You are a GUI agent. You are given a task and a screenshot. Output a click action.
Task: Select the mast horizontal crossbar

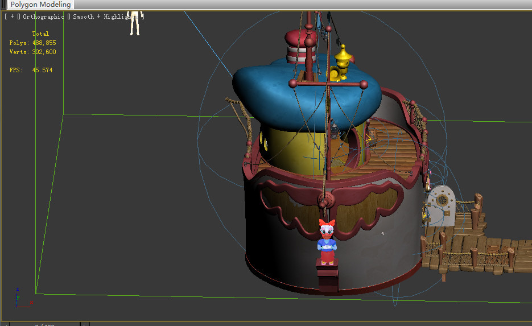coord(328,84)
